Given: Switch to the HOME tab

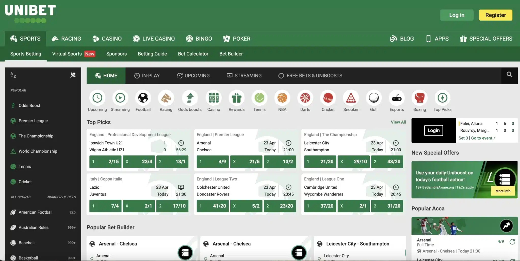Looking at the screenshot, I should (106, 76).
